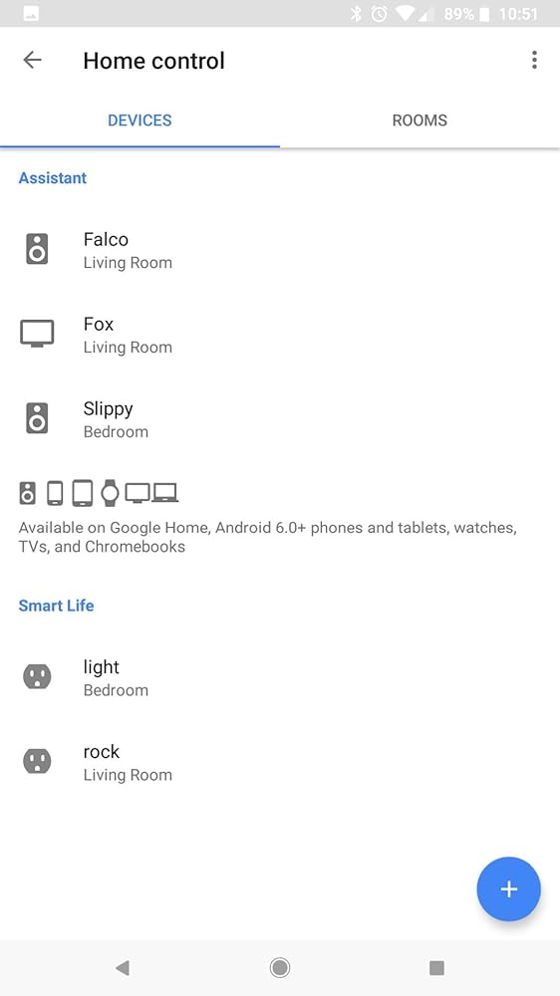Open the Slippy Bedroom device
Screen dimensions: 560x996
(x=280, y=418)
